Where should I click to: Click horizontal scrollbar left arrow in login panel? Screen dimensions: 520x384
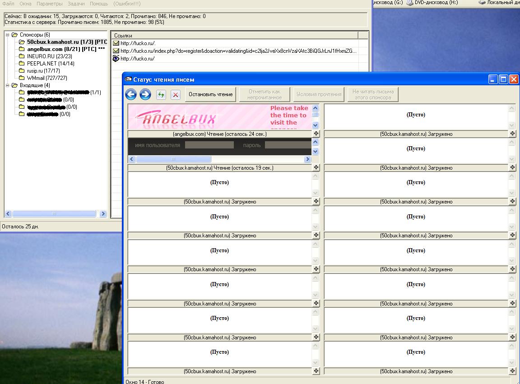(132, 159)
